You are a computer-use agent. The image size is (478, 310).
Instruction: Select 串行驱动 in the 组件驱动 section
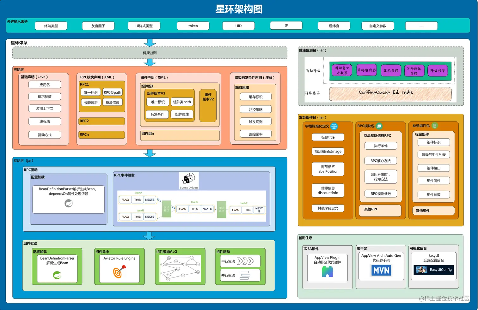pos(240,260)
